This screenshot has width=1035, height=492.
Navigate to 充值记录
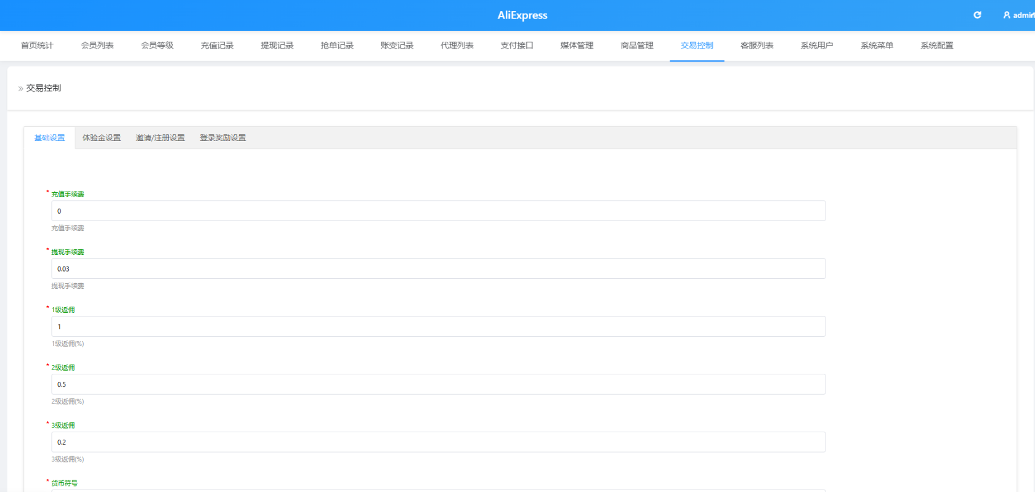[217, 46]
